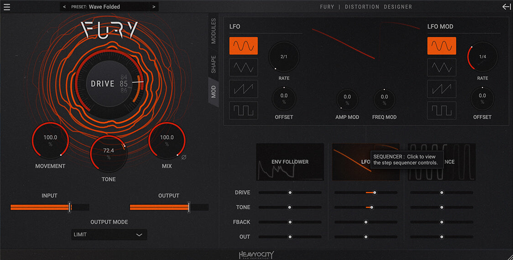Click the Wave Folded preset name
Screen dimensions: 513x260
pyautogui.click(x=104, y=7)
